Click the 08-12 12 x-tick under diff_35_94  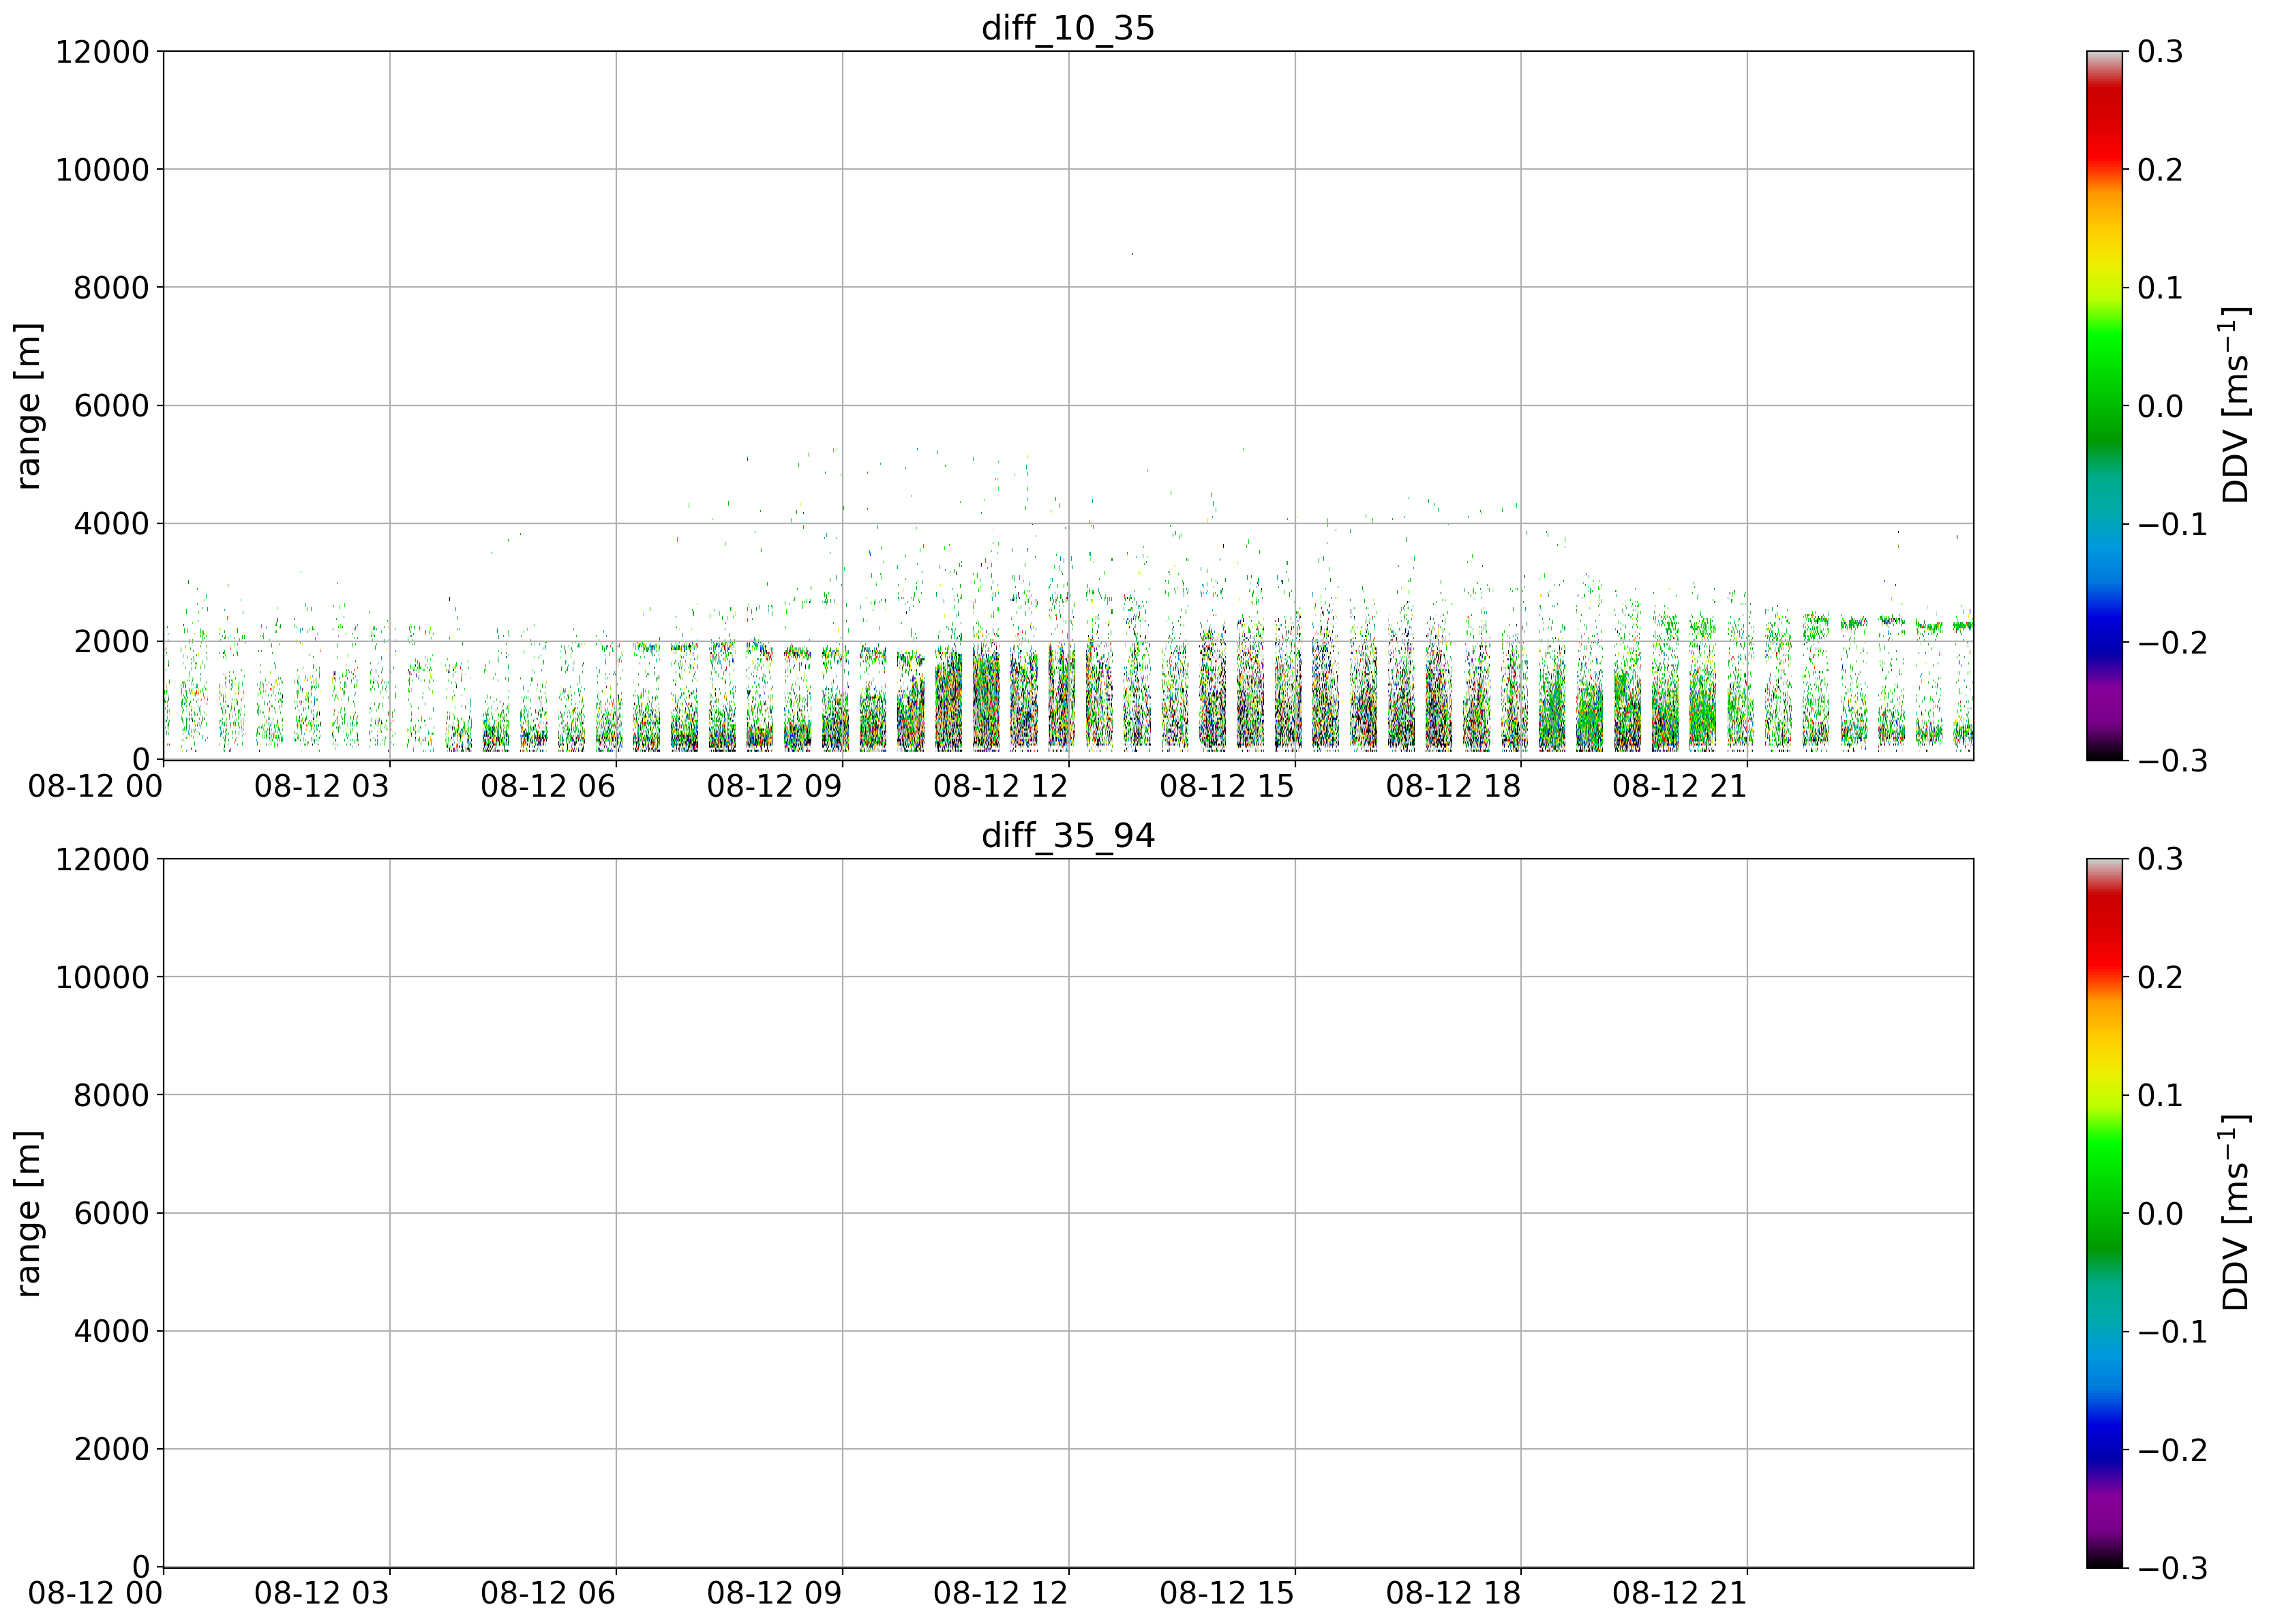[1000, 1594]
